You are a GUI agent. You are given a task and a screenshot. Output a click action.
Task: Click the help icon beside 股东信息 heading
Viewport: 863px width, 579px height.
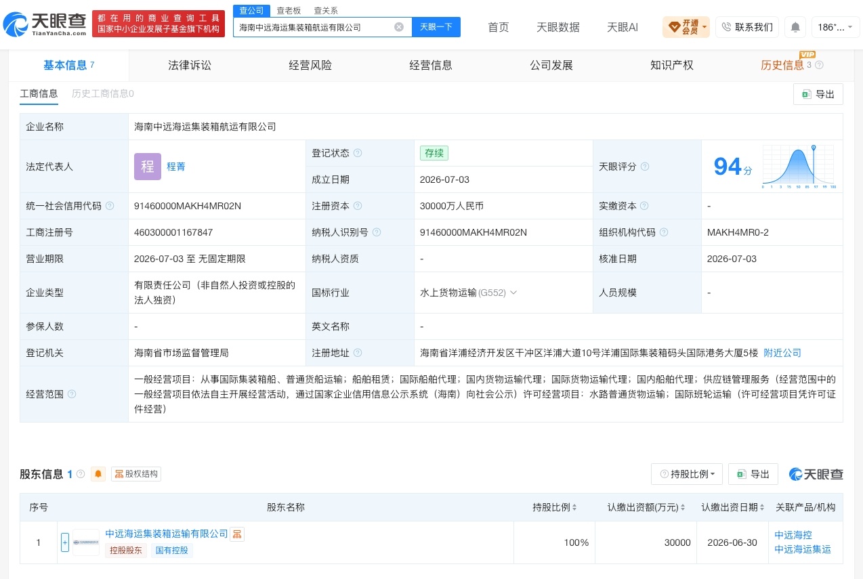tap(81, 474)
